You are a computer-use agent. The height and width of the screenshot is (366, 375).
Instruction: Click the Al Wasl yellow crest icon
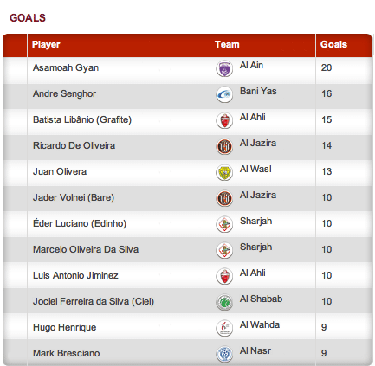(x=224, y=172)
